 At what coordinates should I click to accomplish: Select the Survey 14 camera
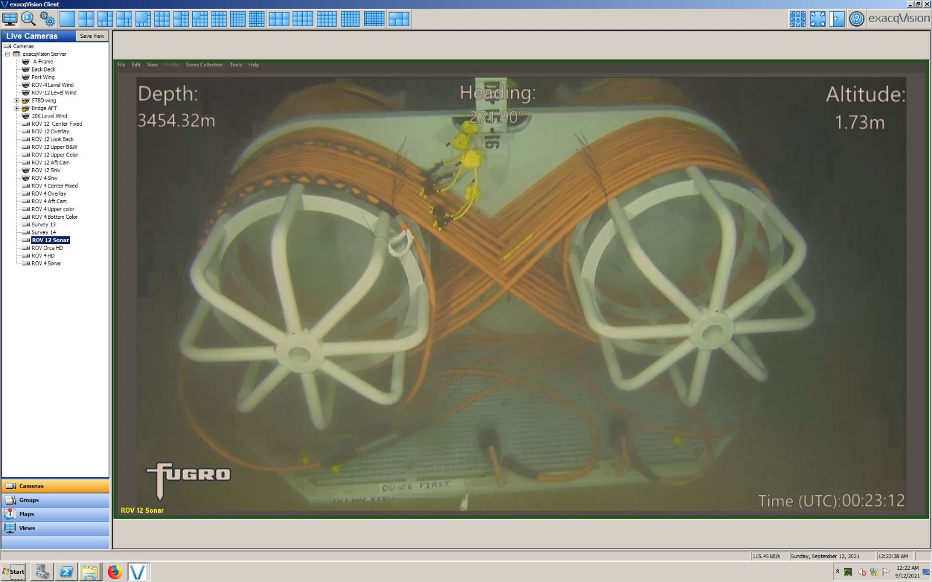click(x=44, y=232)
